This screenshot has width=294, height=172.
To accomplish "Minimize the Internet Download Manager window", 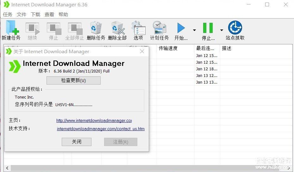I will 249,4.
